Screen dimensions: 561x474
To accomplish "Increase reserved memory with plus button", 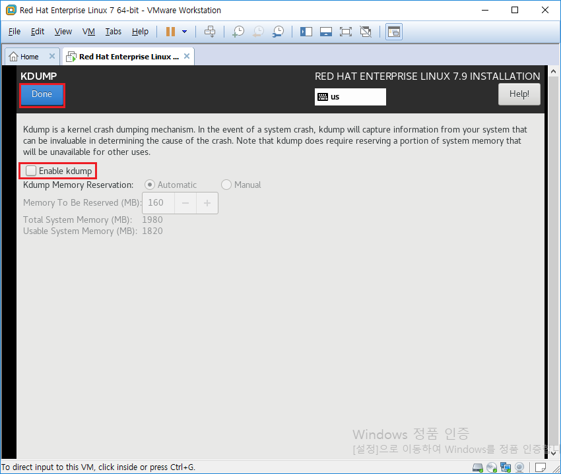I will (207, 203).
